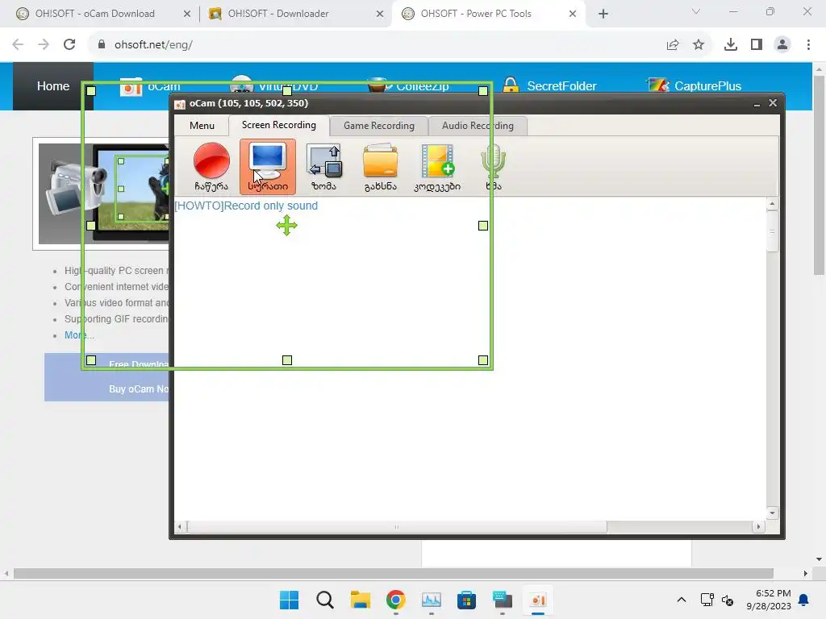Open CapturePlus in the website navigation bar

click(694, 85)
